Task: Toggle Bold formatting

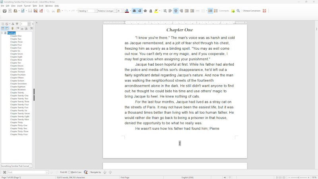Action: tap(134, 11)
